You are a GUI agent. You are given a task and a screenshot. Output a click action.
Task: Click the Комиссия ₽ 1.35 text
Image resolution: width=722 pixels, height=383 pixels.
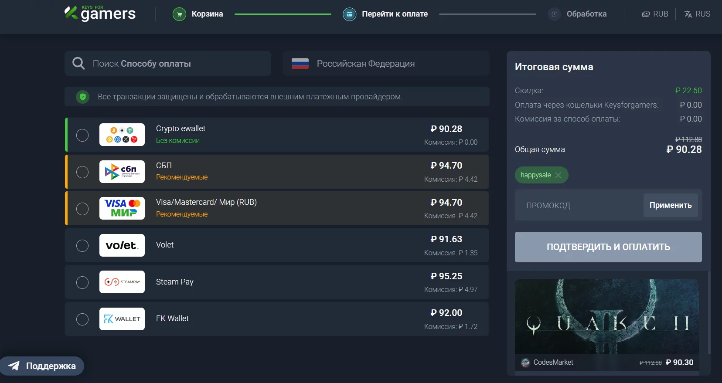[451, 253]
